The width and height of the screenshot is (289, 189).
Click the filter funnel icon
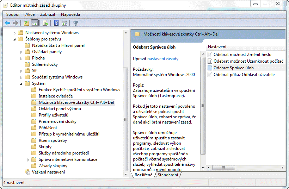(75, 23)
